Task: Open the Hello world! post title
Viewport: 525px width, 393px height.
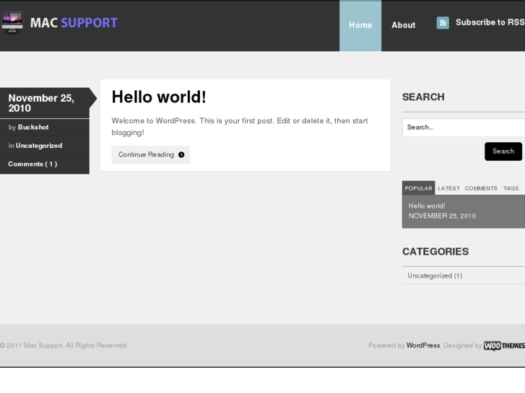Action: tap(159, 97)
